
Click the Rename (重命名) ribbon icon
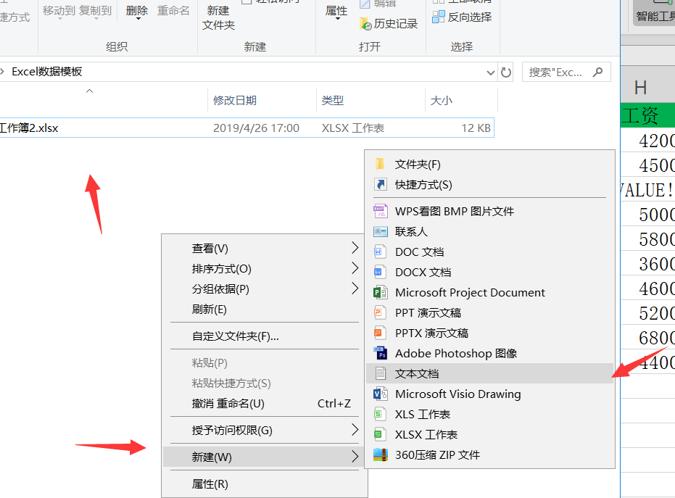pyautogui.click(x=174, y=10)
